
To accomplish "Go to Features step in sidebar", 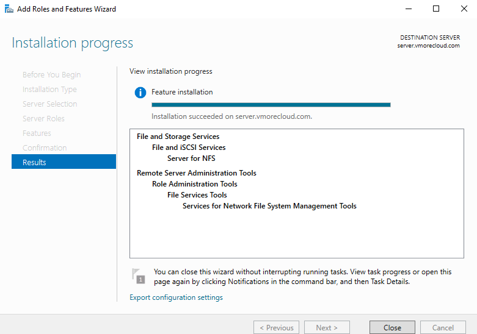I will pos(37,133).
